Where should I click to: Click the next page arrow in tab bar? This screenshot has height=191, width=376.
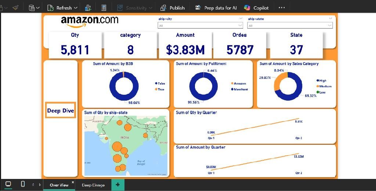(x=40, y=185)
